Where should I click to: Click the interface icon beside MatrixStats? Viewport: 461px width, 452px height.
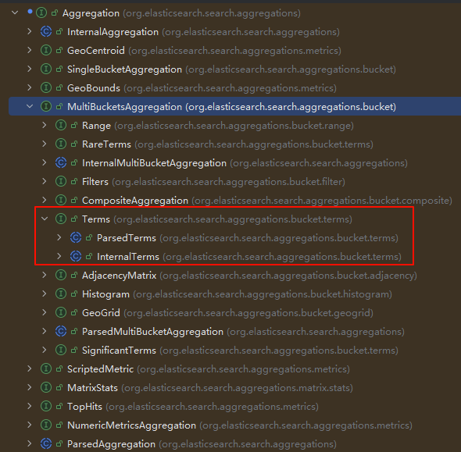pyautogui.click(x=46, y=387)
